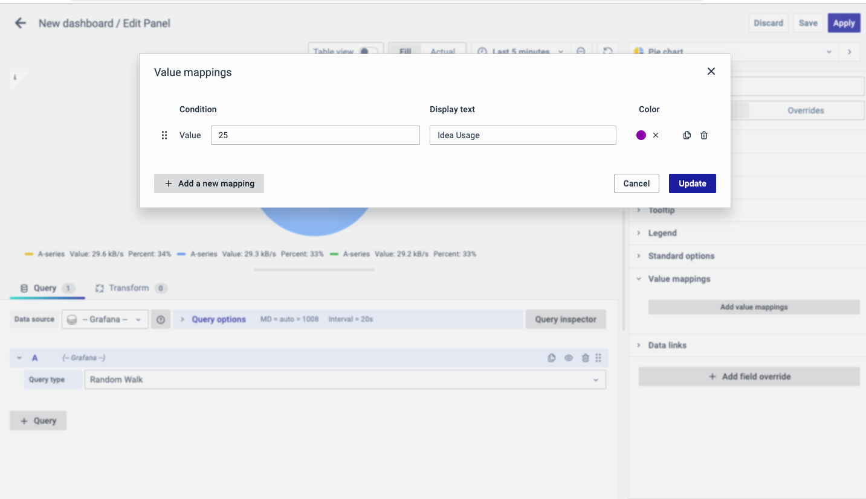Click the back arrow beside New dashboard
866x499 pixels.
tap(21, 24)
